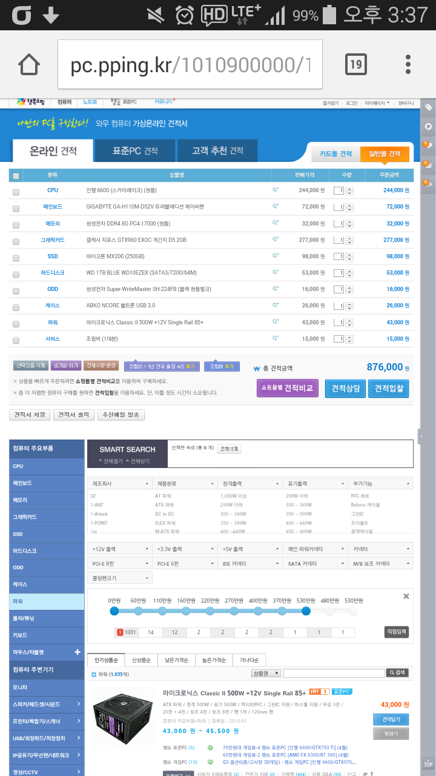Toggle the select-all checkbox in table header
The image size is (436, 776).
[16, 176]
